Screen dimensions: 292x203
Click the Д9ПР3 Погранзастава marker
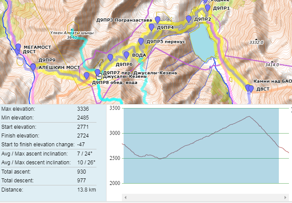point(157,20)
